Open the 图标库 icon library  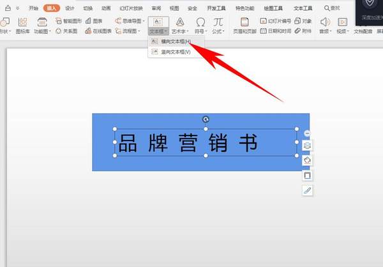(x=23, y=26)
